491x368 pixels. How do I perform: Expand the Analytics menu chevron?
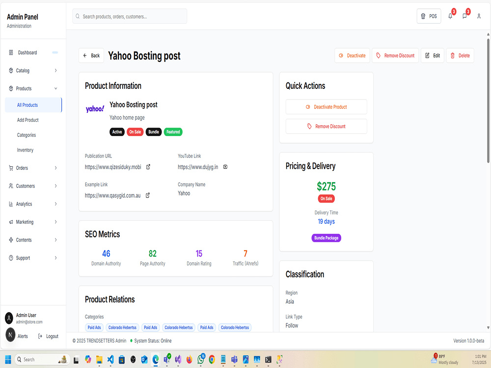56,204
